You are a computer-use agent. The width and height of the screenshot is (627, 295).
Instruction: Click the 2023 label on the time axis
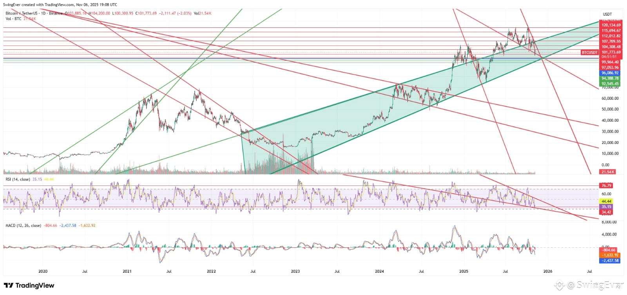(x=295, y=271)
